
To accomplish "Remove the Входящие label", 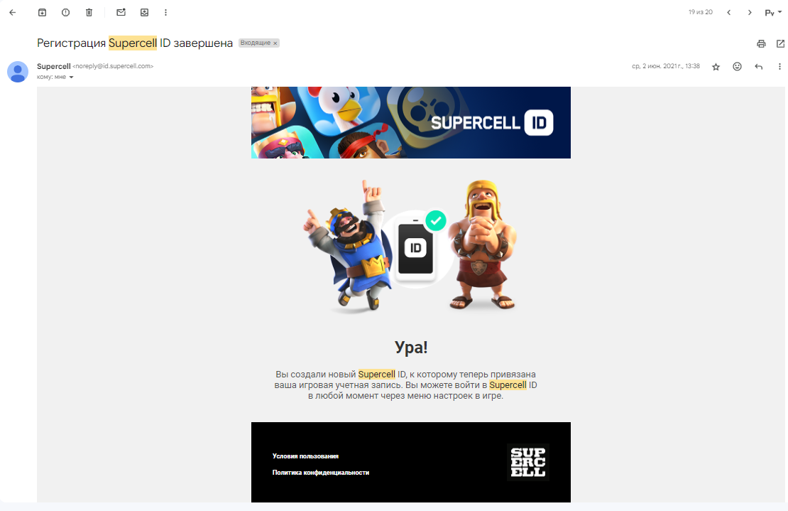I will click(275, 43).
